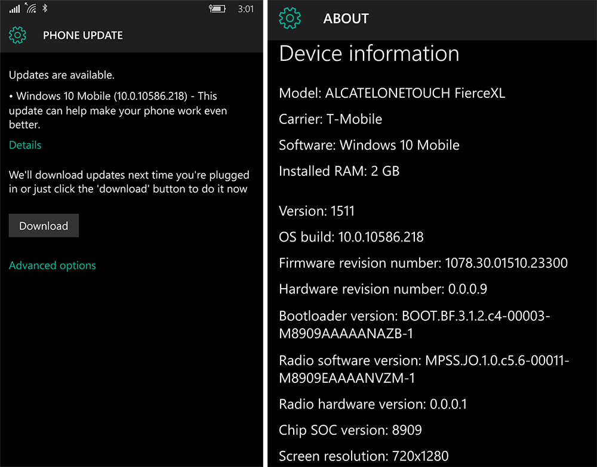Select Installed RAM: 2 GB line
597x467 pixels.
(x=339, y=171)
